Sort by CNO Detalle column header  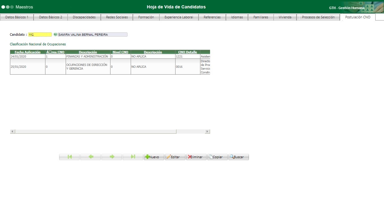(x=188, y=52)
